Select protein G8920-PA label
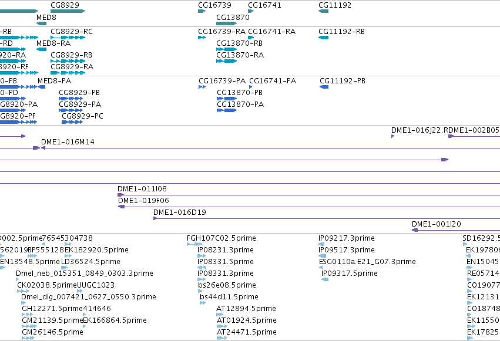 pos(19,104)
